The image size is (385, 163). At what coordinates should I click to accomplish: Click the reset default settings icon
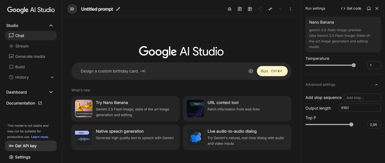[x=369, y=8]
